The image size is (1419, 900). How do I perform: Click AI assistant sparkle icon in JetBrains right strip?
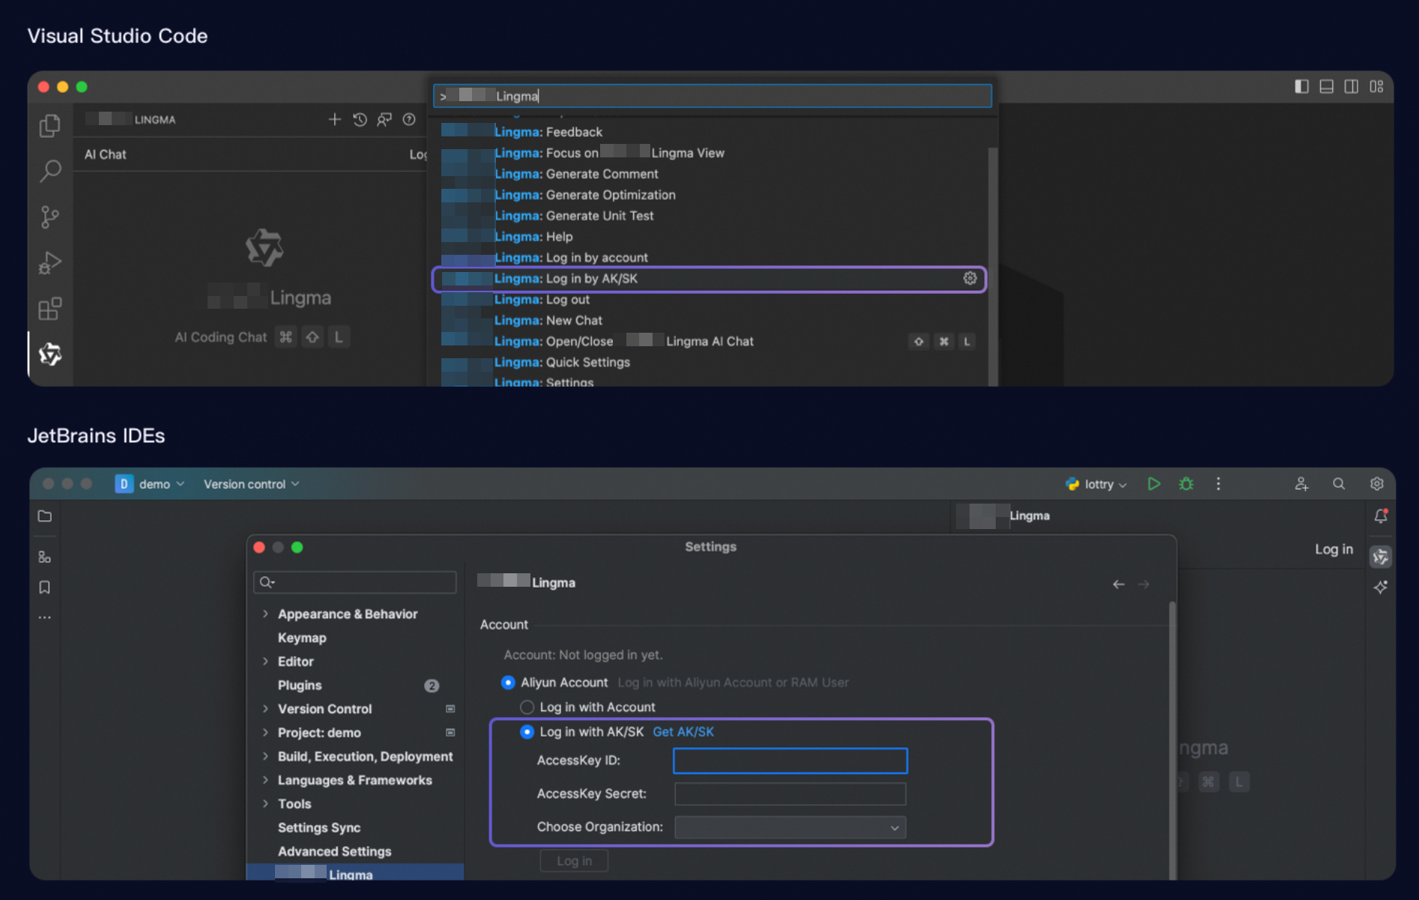(x=1381, y=587)
